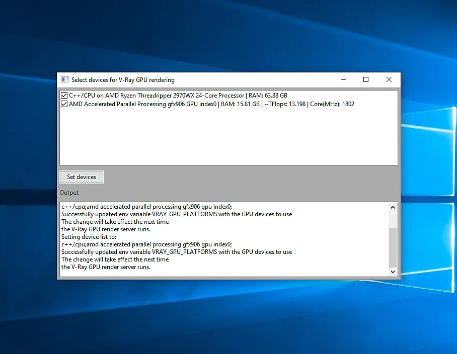Select the AMD Accelerated Parallel Processing gfx906 row
457x354 pixels.
[211, 104]
